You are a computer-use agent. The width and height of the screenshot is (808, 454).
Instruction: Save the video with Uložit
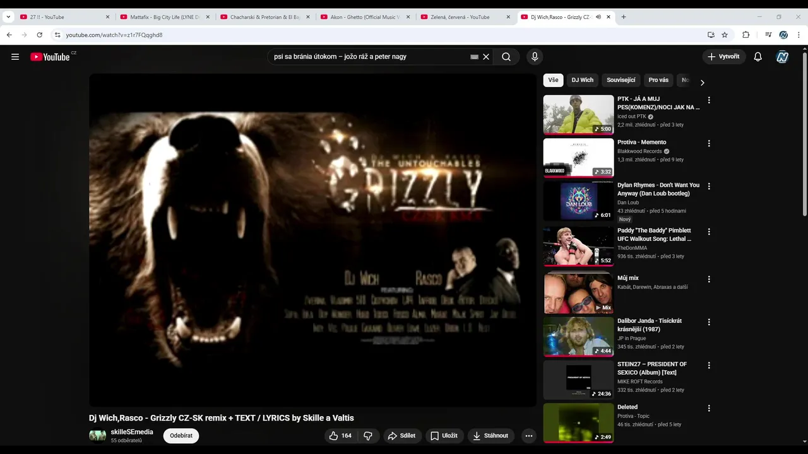coord(444,436)
